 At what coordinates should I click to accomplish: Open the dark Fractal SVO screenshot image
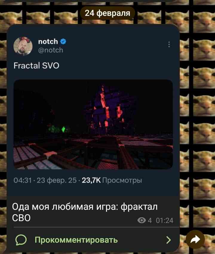pos(93,124)
